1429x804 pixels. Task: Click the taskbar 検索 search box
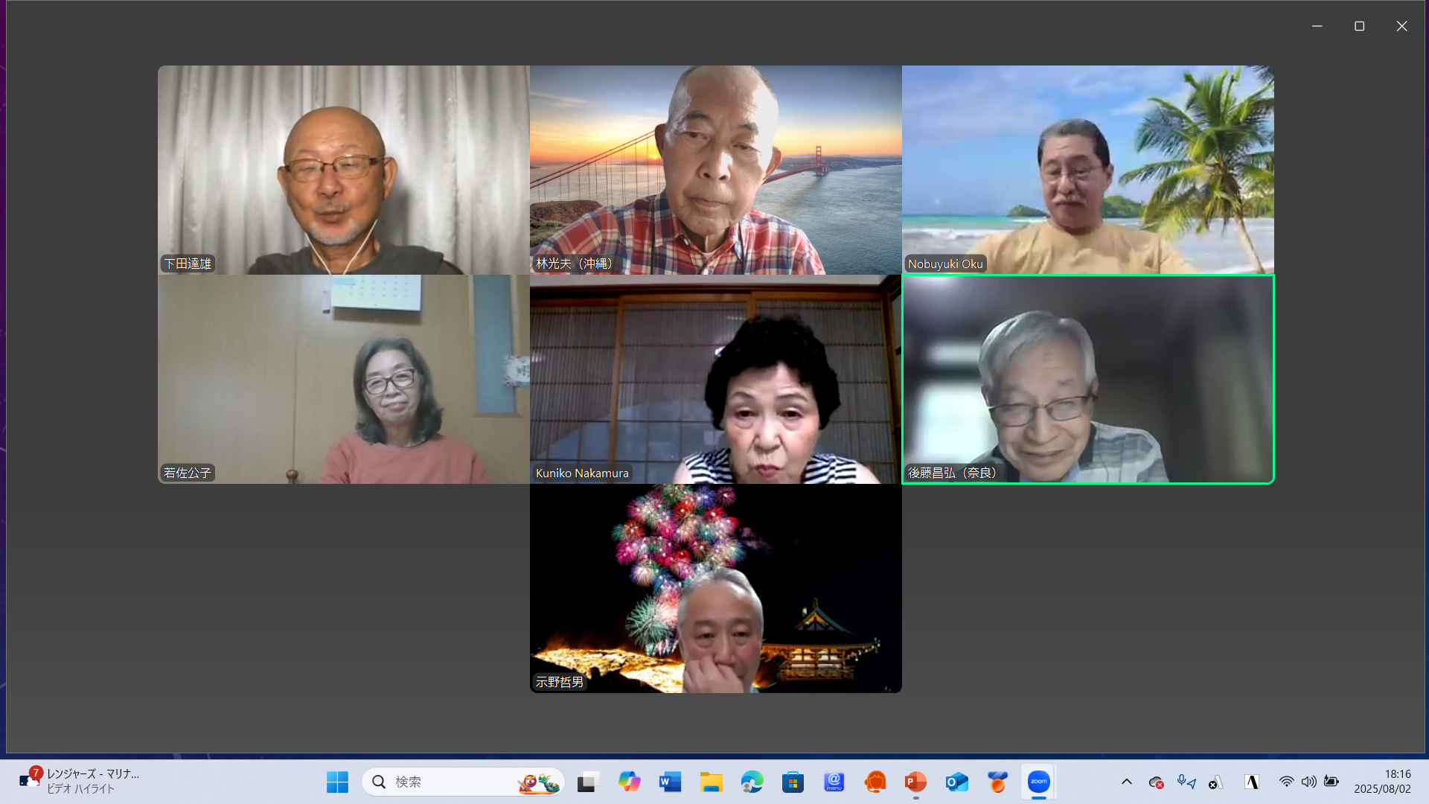click(463, 782)
